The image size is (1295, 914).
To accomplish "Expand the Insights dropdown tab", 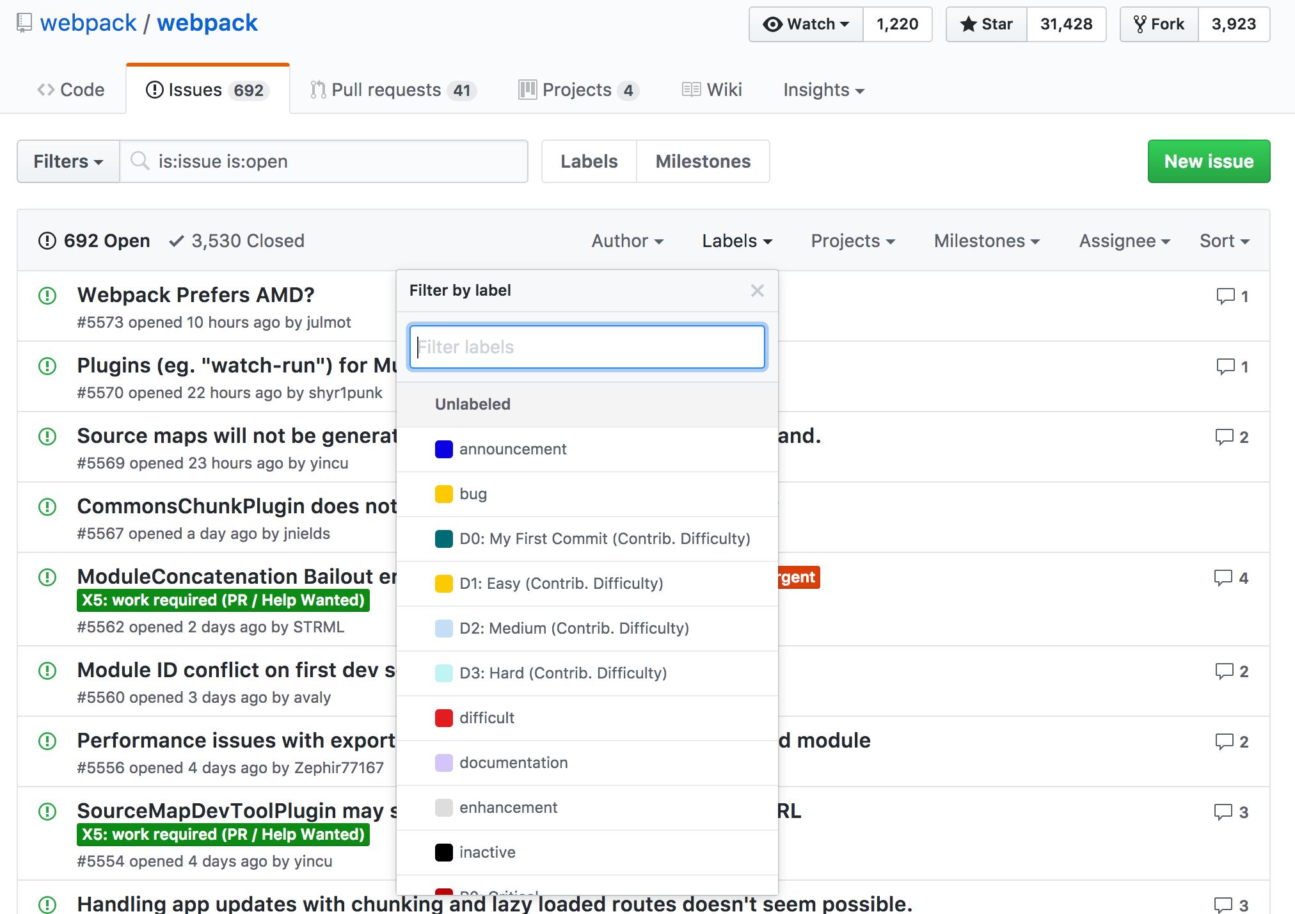I will 823,90.
